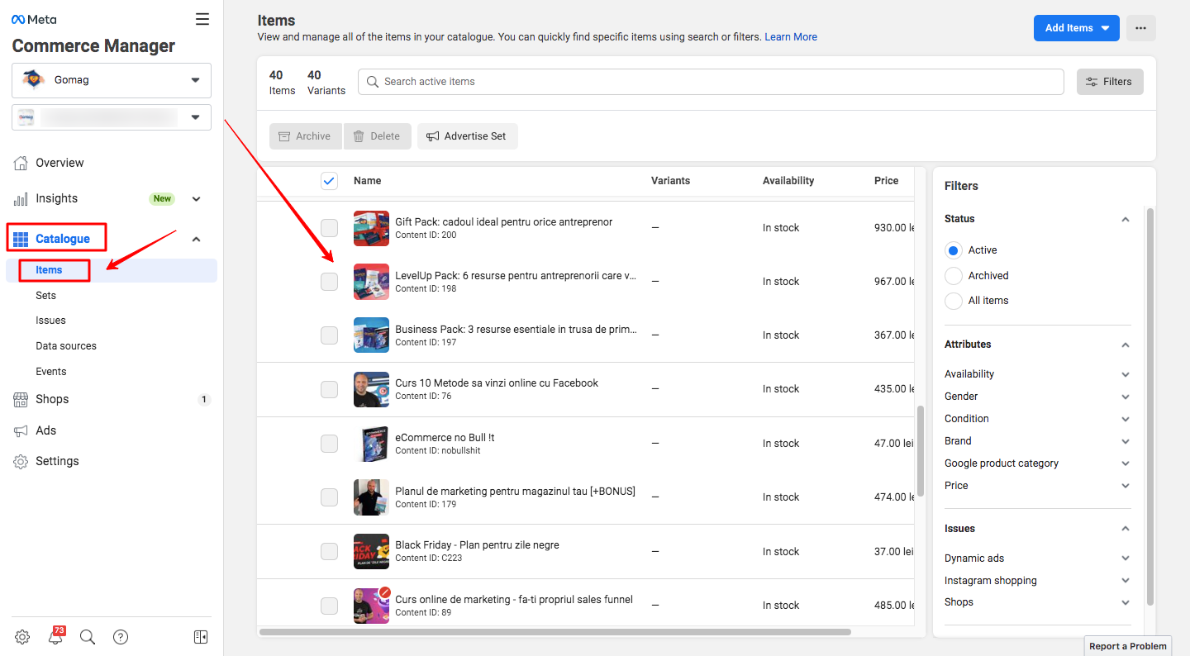Screen dimensions: 1190x656
Task: Open Events in Catalogue menu
Action: click(51, 372)
